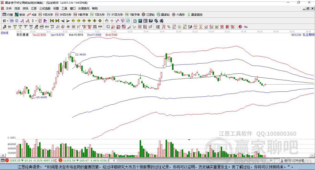
Task: Expand volume panel with up-triangle button
Action: pos(3,155)
